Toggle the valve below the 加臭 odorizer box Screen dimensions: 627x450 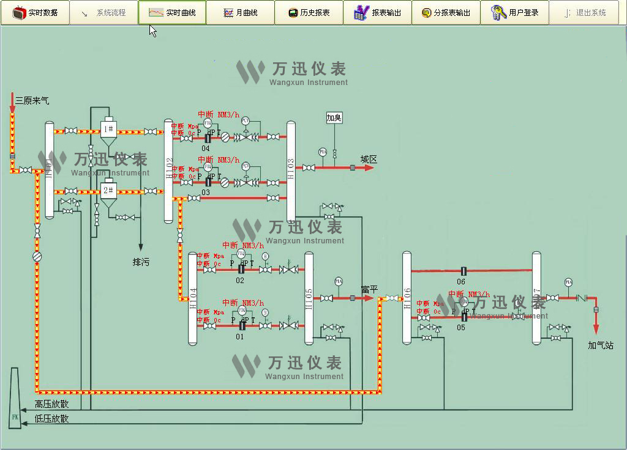335,153
